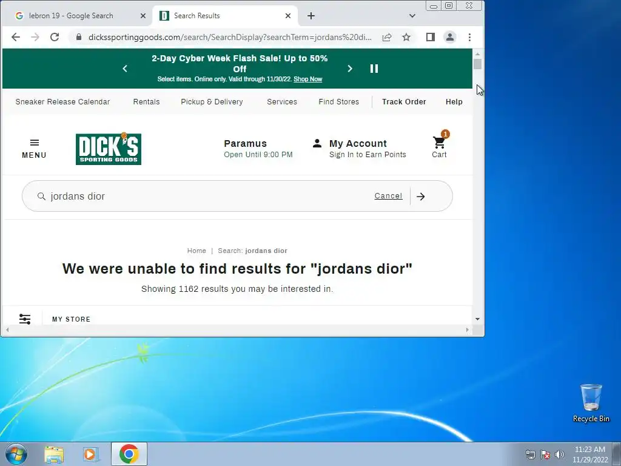Submit search with the arrow button
This screenshot has width=621, height=466.
tap(421, 196)
